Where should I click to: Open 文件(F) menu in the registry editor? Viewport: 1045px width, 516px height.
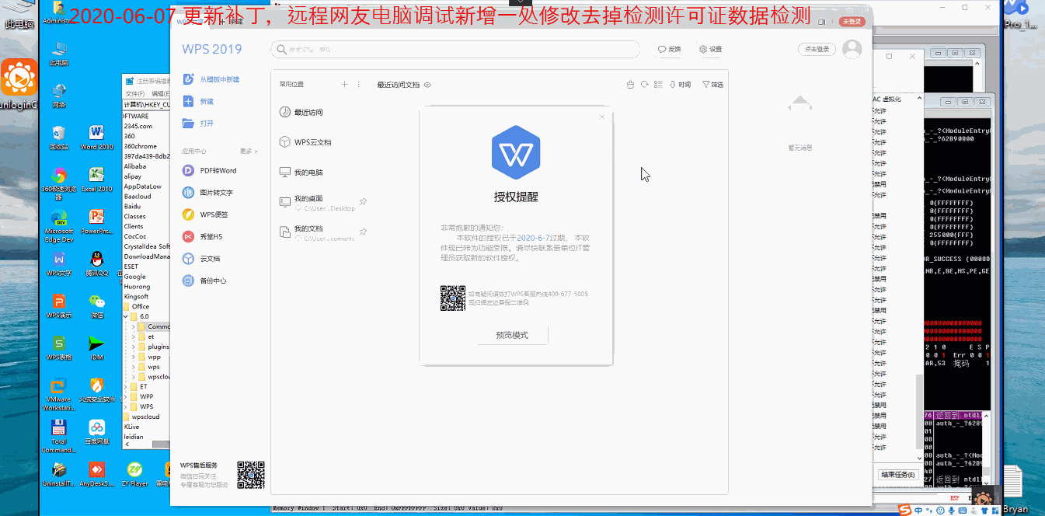pyautogui.click(x=135, y=93)
